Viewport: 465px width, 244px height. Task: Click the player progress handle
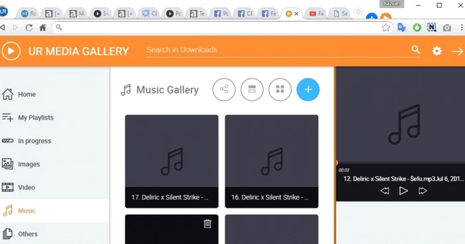(337, 162)
